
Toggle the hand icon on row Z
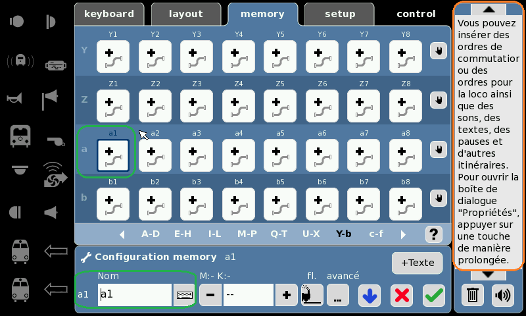tap(439, 100)
